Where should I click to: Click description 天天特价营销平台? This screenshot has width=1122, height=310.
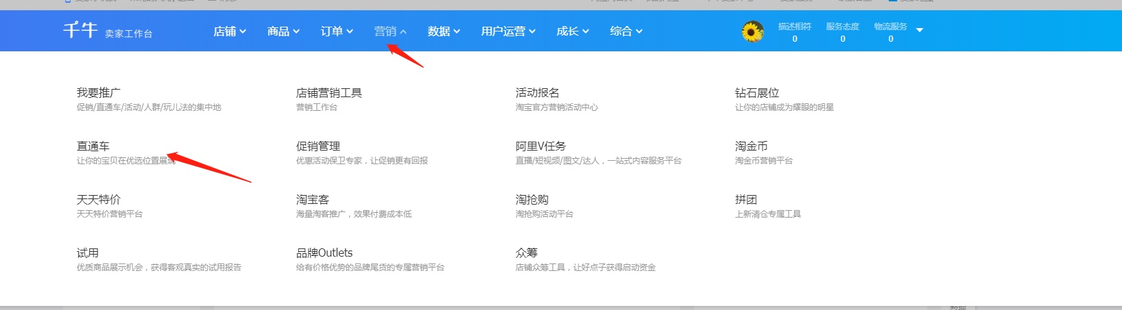(x=110, y=214)
